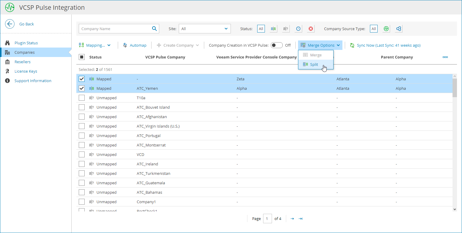The height and width of the screenshot is (233, 462).
Task: Open Support Information section
Action: tap(33, 81)
